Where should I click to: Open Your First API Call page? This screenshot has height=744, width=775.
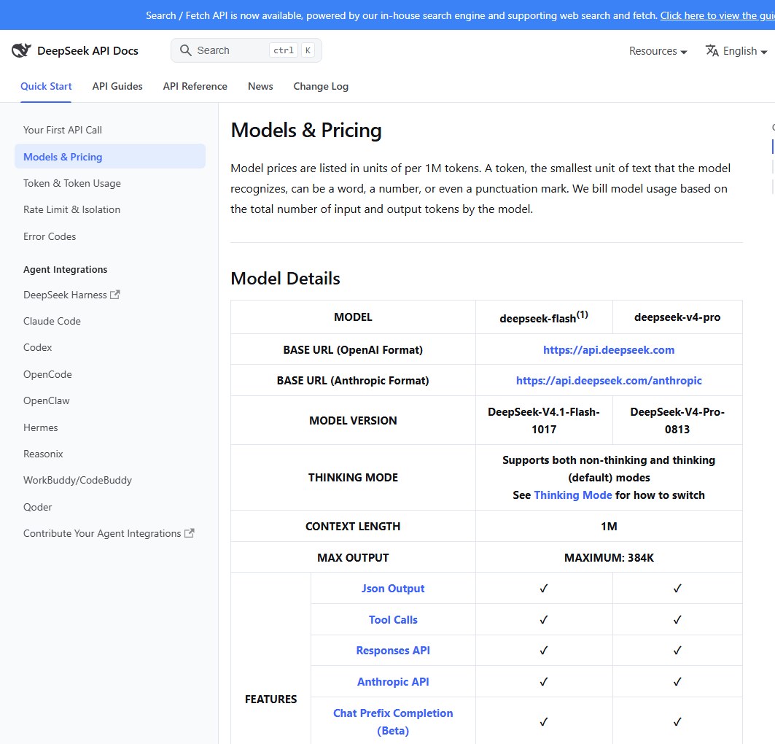click(63, 130)
